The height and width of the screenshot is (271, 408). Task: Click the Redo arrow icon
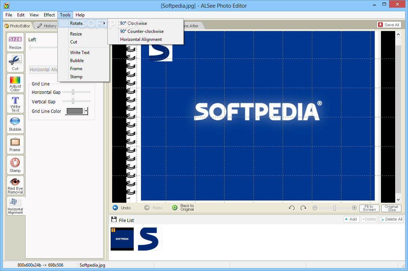tap(147, 207)
